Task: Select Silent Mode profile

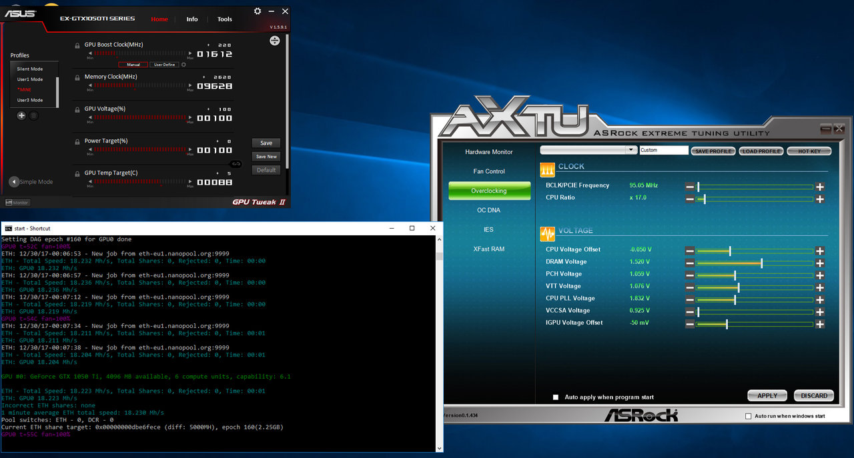Action: coord(30,69)
